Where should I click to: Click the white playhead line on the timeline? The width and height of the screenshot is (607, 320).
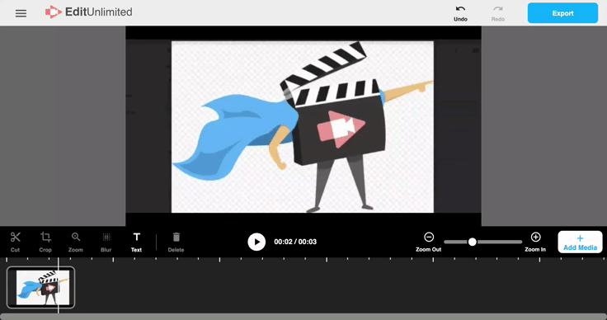59,285
